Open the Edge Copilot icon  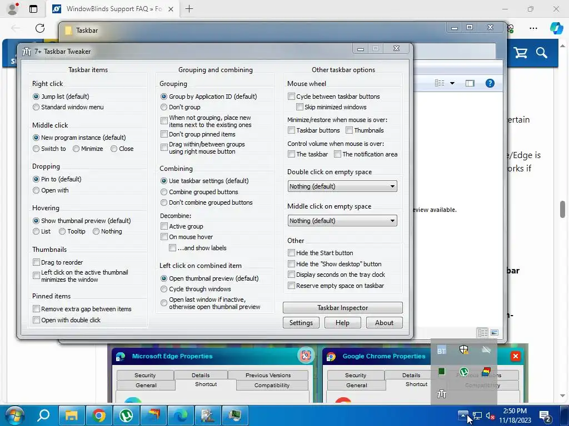click(x=556, y=28)
